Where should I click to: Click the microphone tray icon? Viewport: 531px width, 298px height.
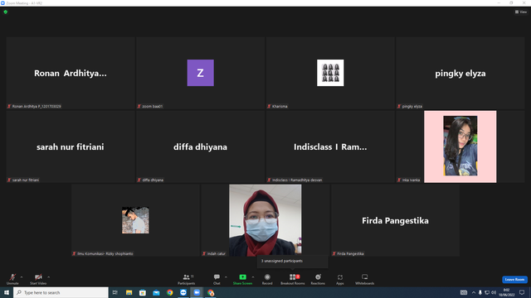(480, 292)
